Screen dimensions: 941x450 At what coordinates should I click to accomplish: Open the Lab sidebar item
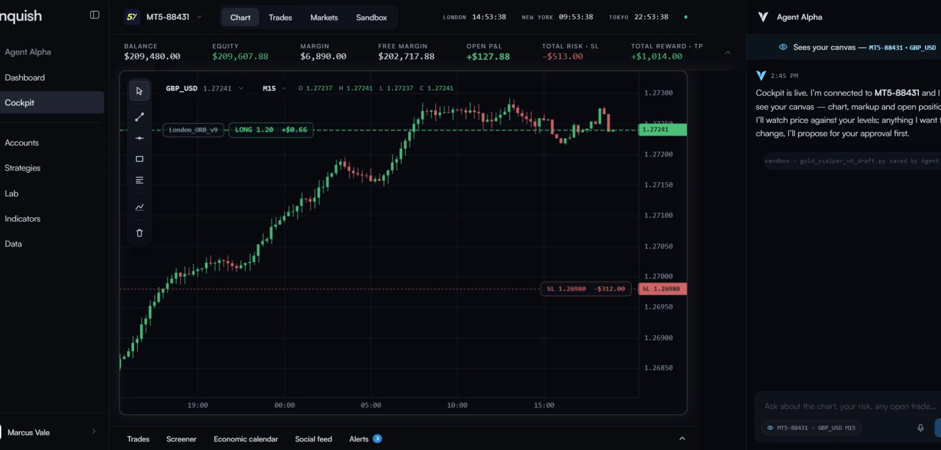[12, 193]
